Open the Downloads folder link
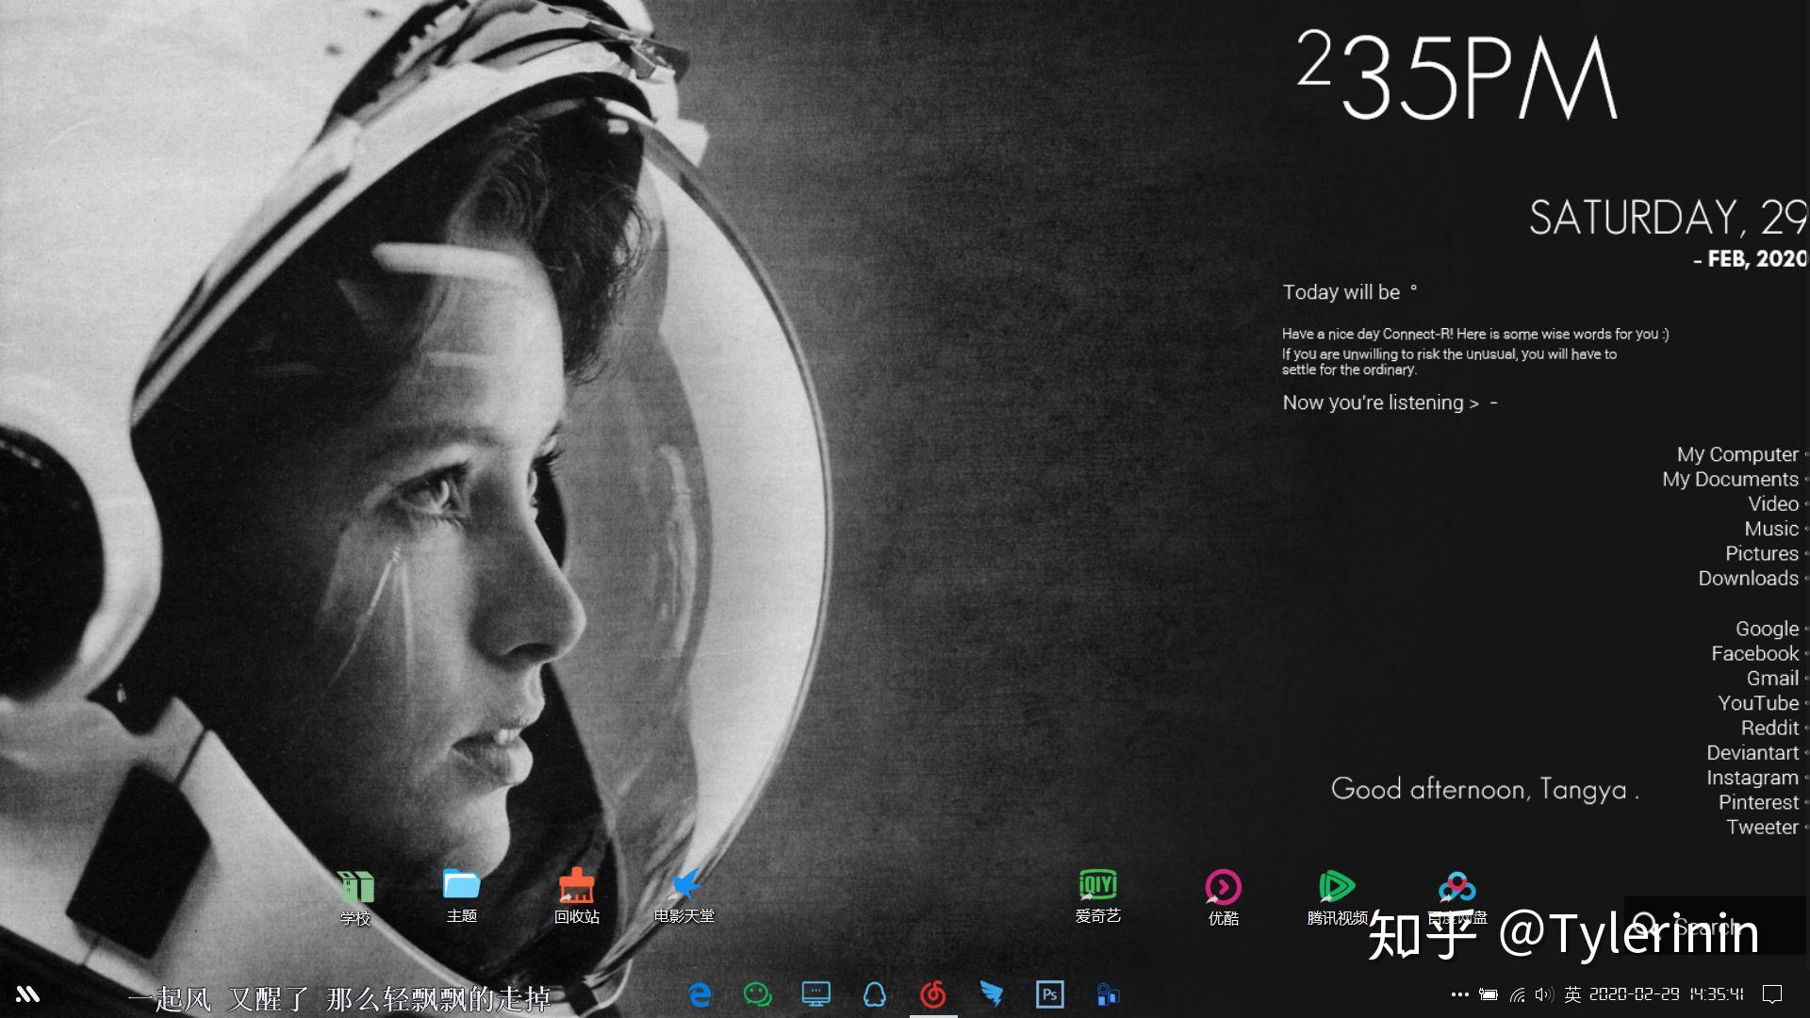The width and height of the screenshot is (1810, 1018). point(1749,578)
